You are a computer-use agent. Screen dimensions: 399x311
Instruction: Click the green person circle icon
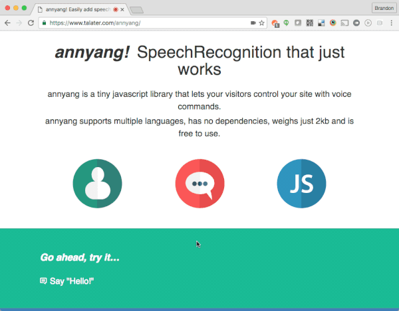98,184
